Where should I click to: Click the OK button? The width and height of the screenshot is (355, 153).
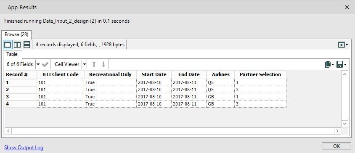[336, 146]
